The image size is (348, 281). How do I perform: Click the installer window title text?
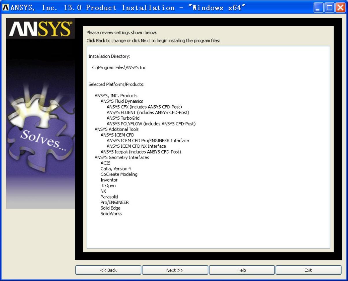pyautogui.click(x=128, y=8)
